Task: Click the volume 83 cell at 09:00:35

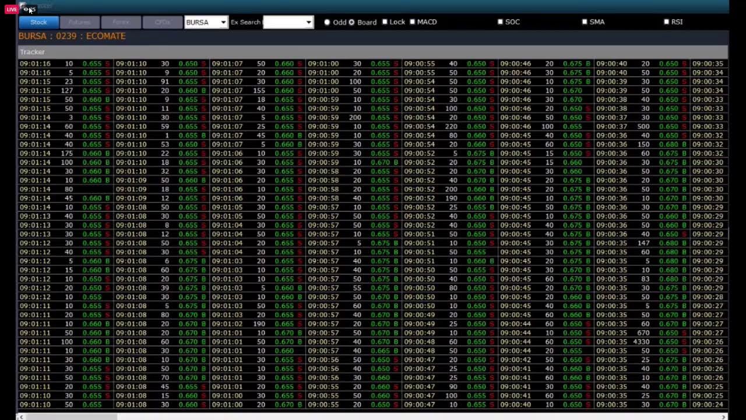Action: pyautogui.click(x=645, y=279)
